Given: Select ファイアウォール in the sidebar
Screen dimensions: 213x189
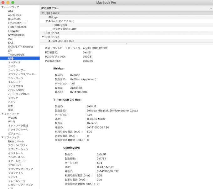Looking at the screenshot, I should pos(18,130).
